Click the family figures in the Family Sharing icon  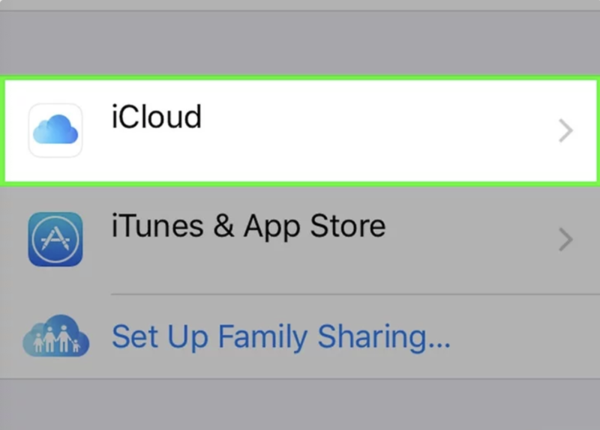pos(55,342)
